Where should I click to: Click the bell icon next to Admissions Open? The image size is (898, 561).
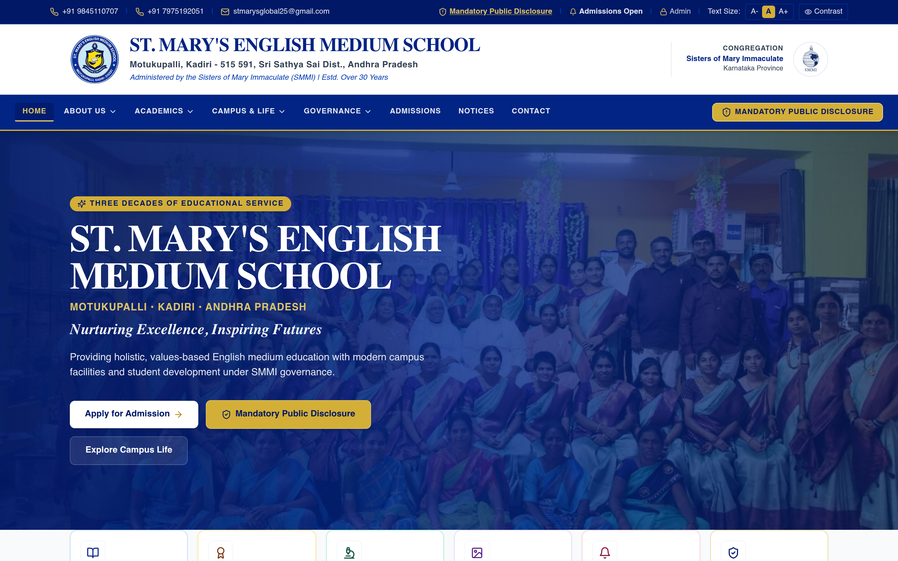coord(573,12)
